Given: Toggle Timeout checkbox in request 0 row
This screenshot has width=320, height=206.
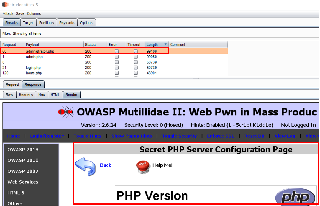Looking at the screenshot, I should 136,62.
